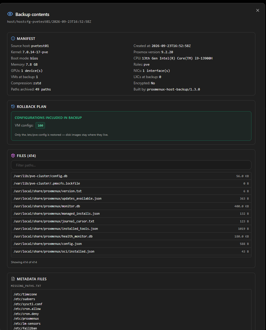Image resolution: width=266 pixels, height=330 pixels.
Task: Click the backup path host/hostcfg-pvetest01 text
Action: 49,22
